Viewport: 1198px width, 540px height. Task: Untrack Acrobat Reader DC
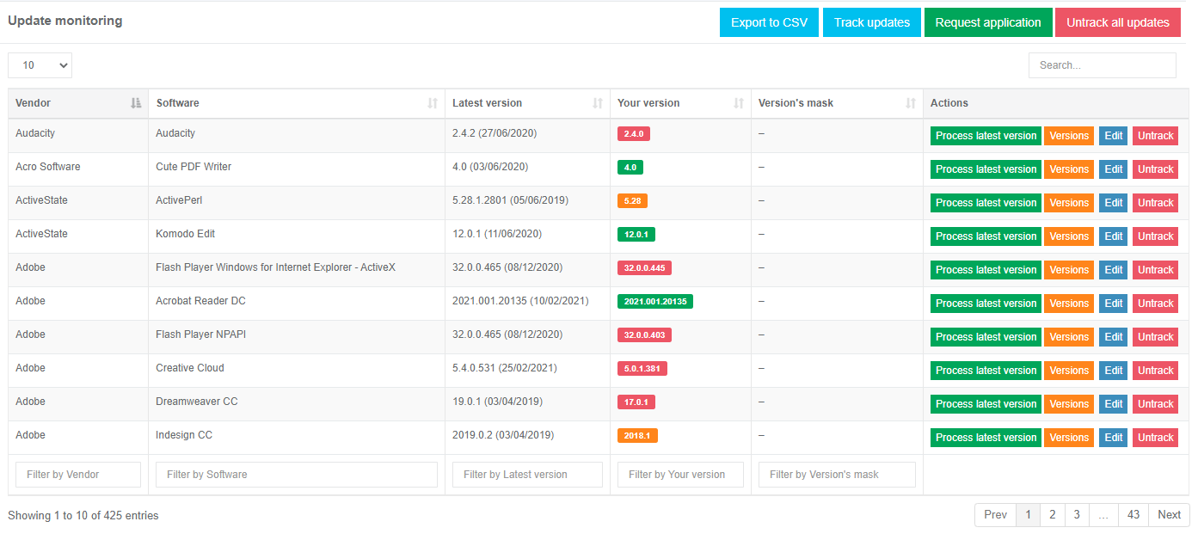[1155, 304]
